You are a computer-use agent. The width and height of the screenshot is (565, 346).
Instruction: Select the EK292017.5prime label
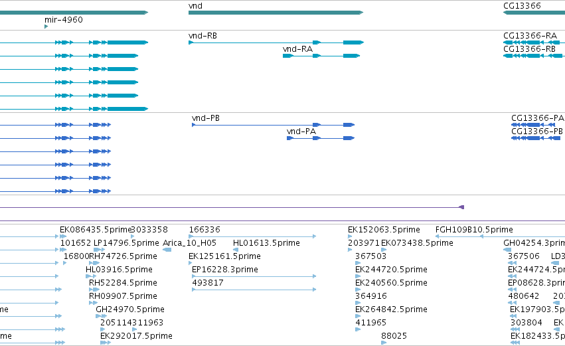pos(136,337)
